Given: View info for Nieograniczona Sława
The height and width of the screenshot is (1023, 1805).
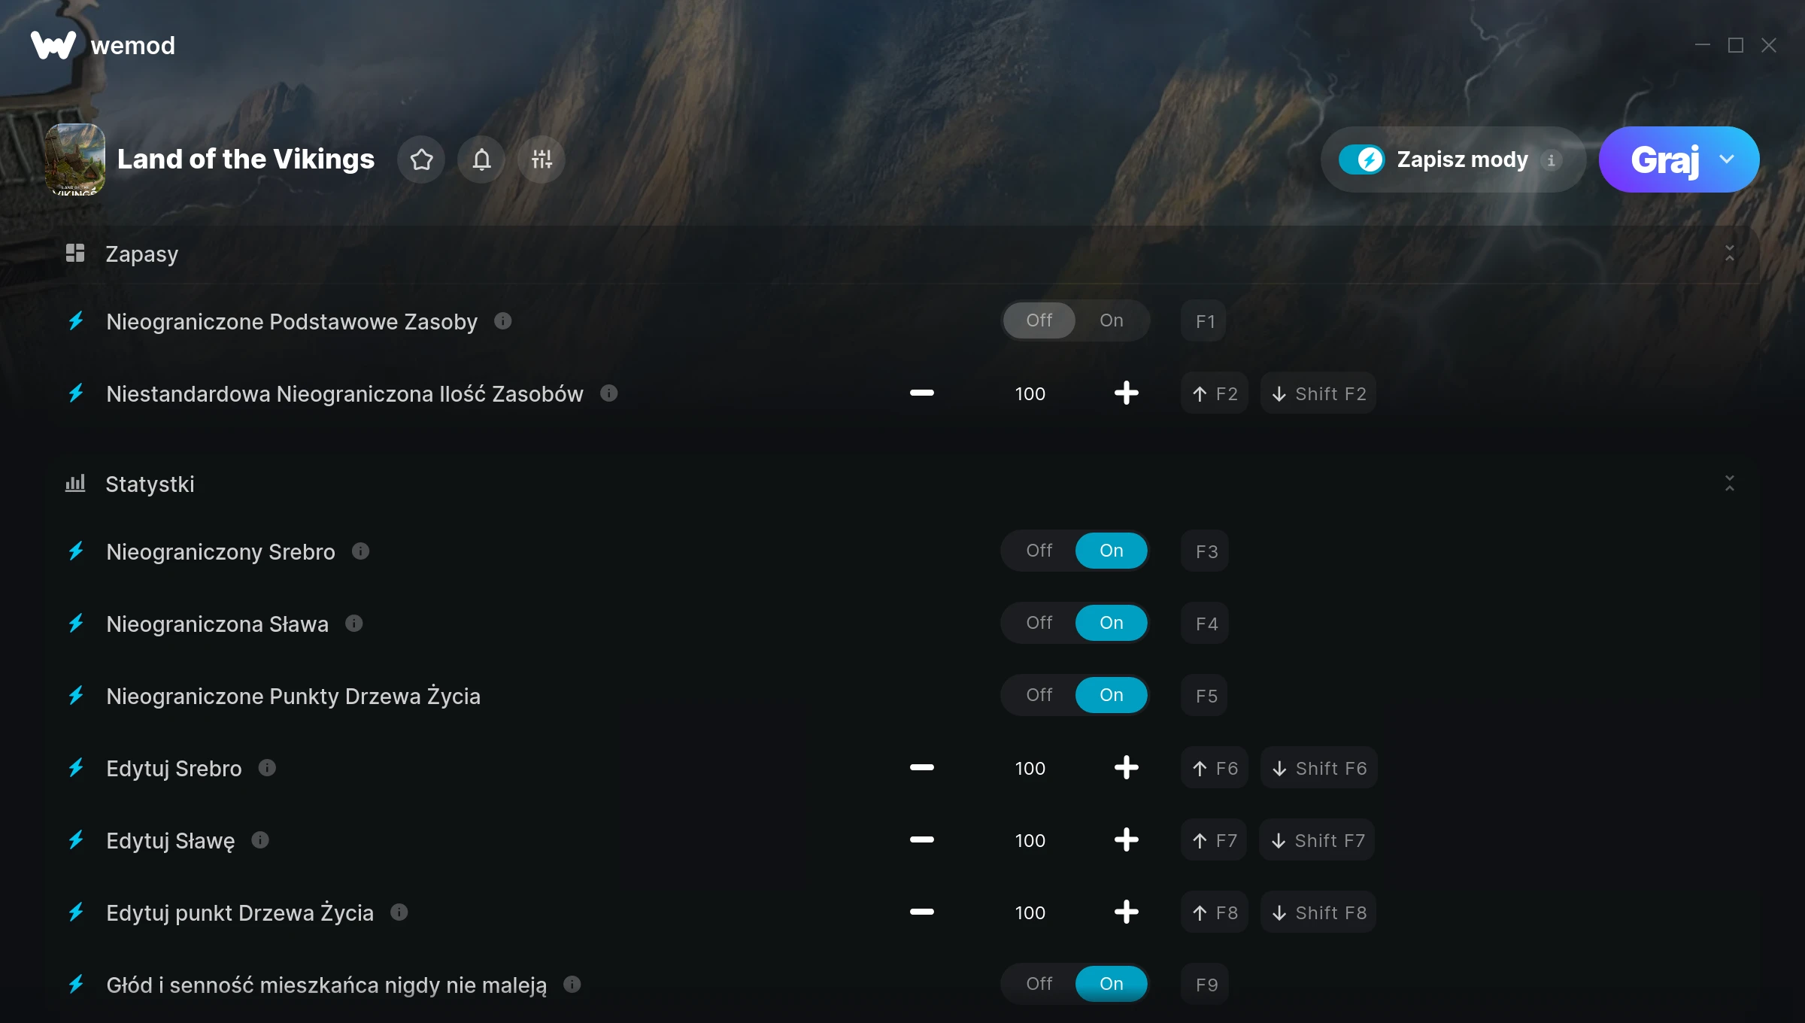Looking at the screenshot, I should pyautogui.click(x=354, y=623).
